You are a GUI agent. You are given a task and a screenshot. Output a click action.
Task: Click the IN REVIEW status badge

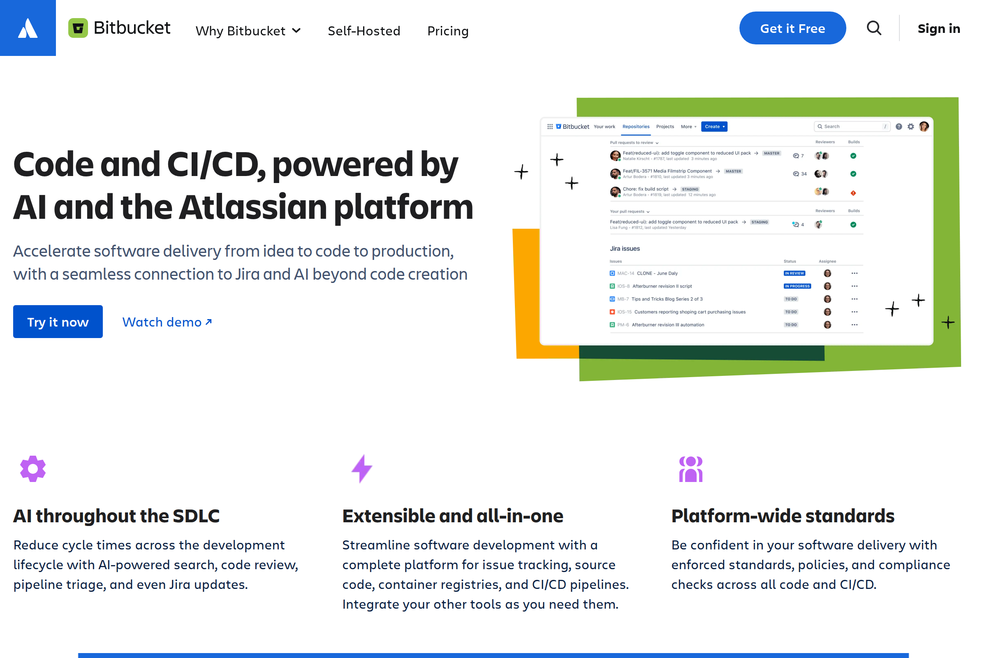click(x=795, y=273)
